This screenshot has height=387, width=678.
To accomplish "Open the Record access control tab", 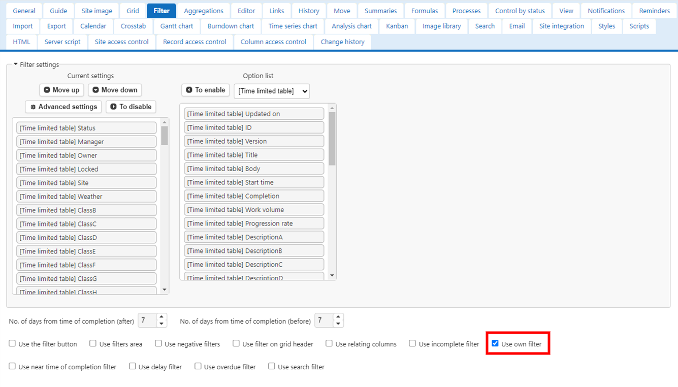I will 195,42.
